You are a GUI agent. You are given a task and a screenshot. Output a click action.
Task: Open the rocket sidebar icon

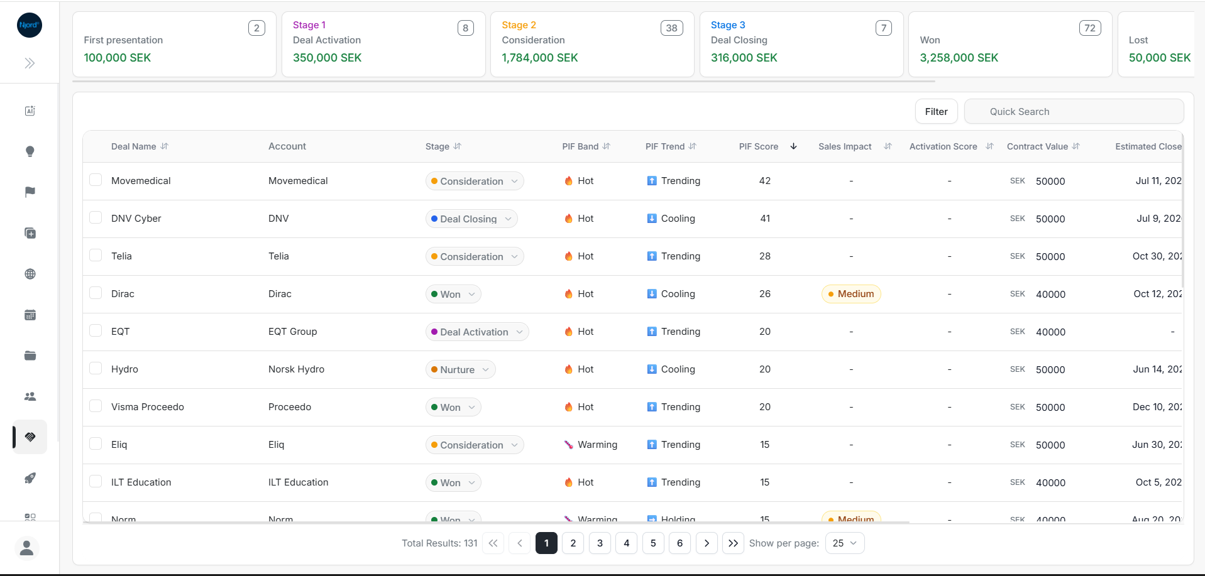click(x=30, y=478)
